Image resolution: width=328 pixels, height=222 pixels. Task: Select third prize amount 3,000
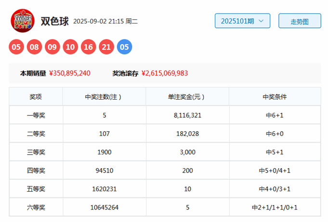pyautogui.click(x=187, y=152)
